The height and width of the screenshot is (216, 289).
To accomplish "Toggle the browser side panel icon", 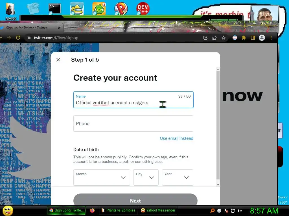I will click(x=253, y=38).
